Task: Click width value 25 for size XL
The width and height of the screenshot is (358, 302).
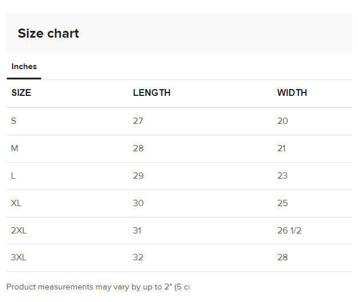Action: 283,203
